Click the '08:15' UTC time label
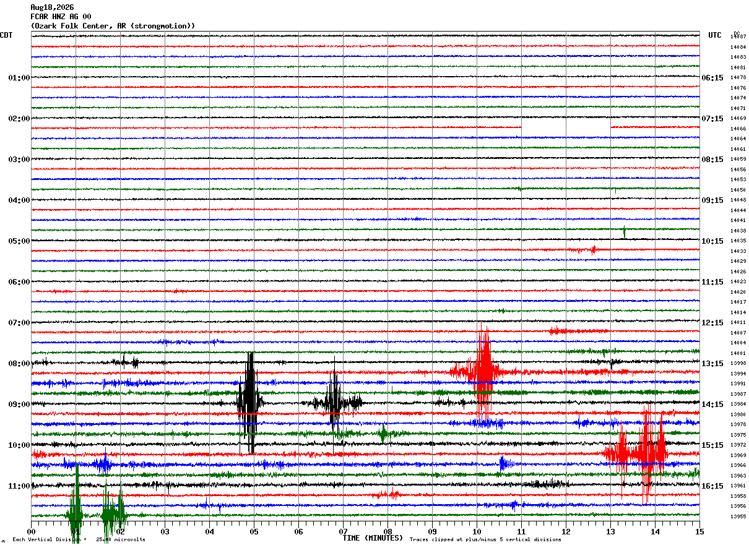 point(712,160)
